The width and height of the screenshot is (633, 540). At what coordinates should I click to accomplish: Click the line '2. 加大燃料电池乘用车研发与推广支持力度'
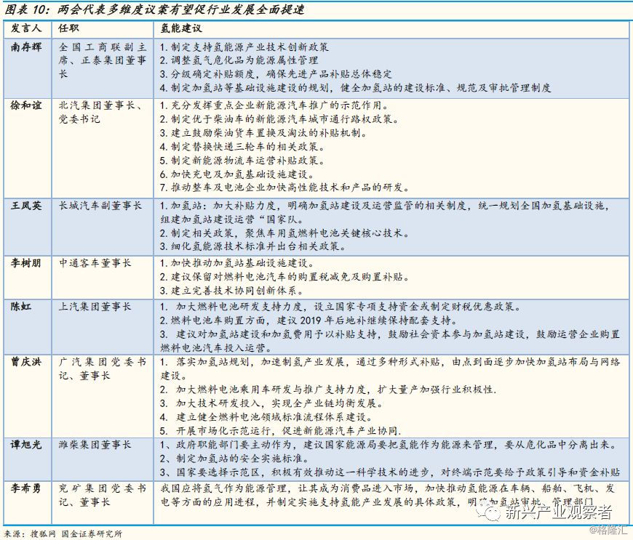[x=329, y=390]
